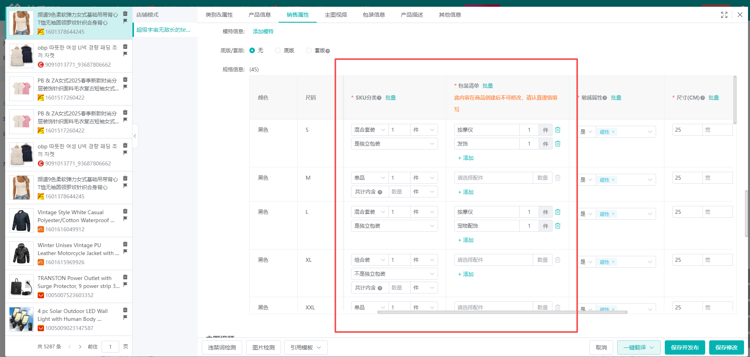Open the SKU分类 help tooltip icon
The image size is (750, 357).
click(x=380, y=98)
